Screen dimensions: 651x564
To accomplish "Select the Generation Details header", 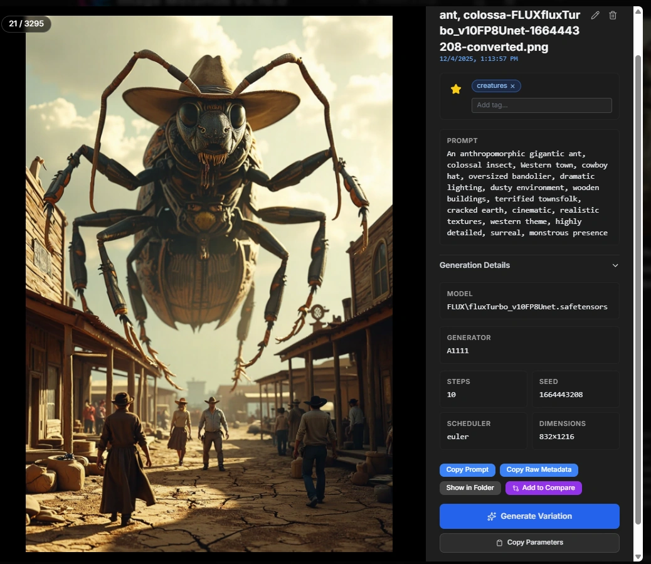I will [474, 265].
